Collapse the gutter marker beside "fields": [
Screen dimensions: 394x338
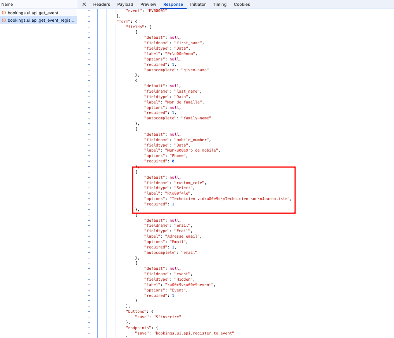pyautogui.click(x=89, y=27)
